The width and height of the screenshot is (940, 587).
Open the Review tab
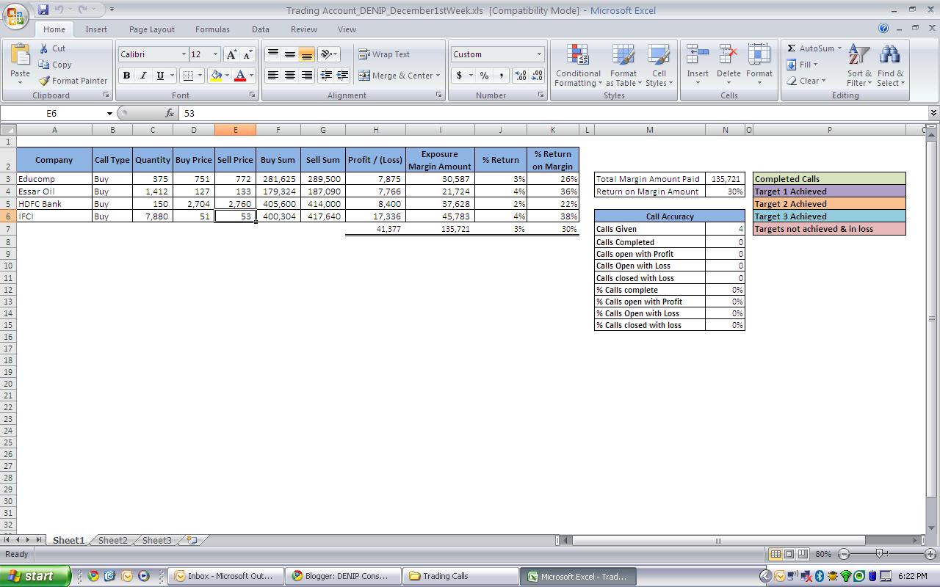pos(303,29)
